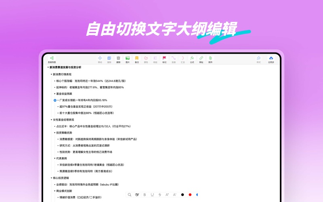Click the Cloud Sync (云同步) icon
323x202 pixels.
tap(271, 59)
